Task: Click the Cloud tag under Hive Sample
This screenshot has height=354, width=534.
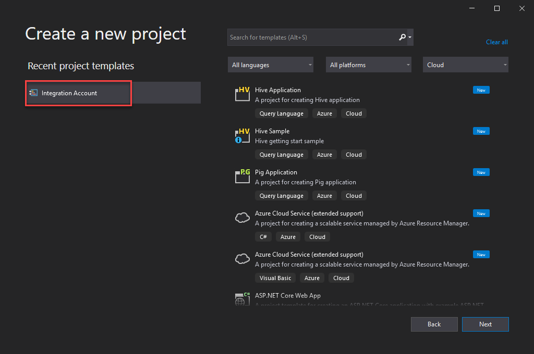Action: point(354,155)
